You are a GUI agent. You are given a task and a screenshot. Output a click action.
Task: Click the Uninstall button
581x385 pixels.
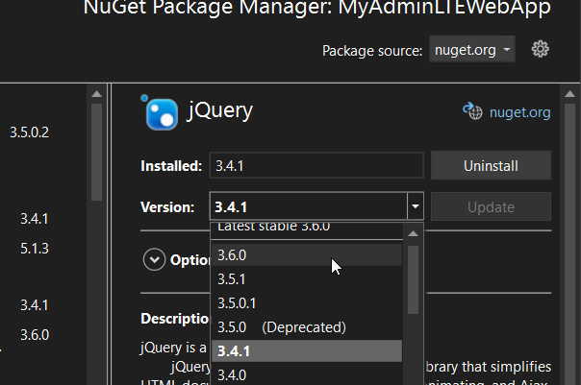pos(491,165)
